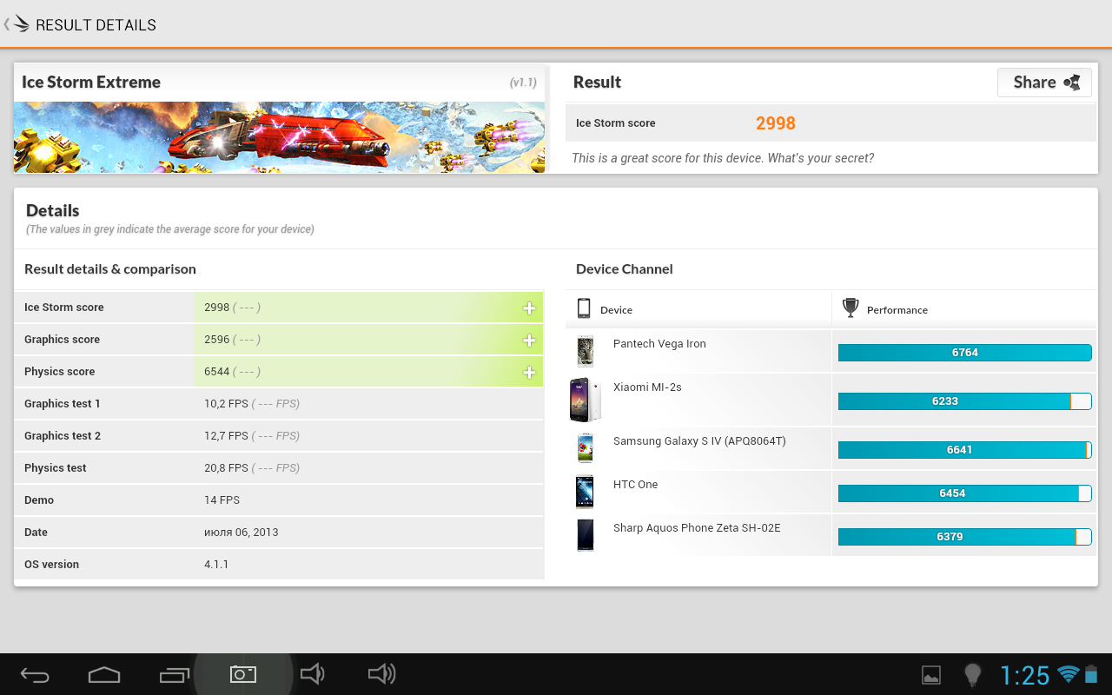
Task: Go back via 3DMark logo arrow
Action: (17, 24)
